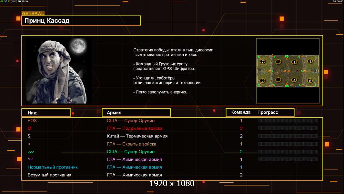Viewport: 344px width, 194px height.
Task: Click team number 1 in FOX row
Action: 241,121
